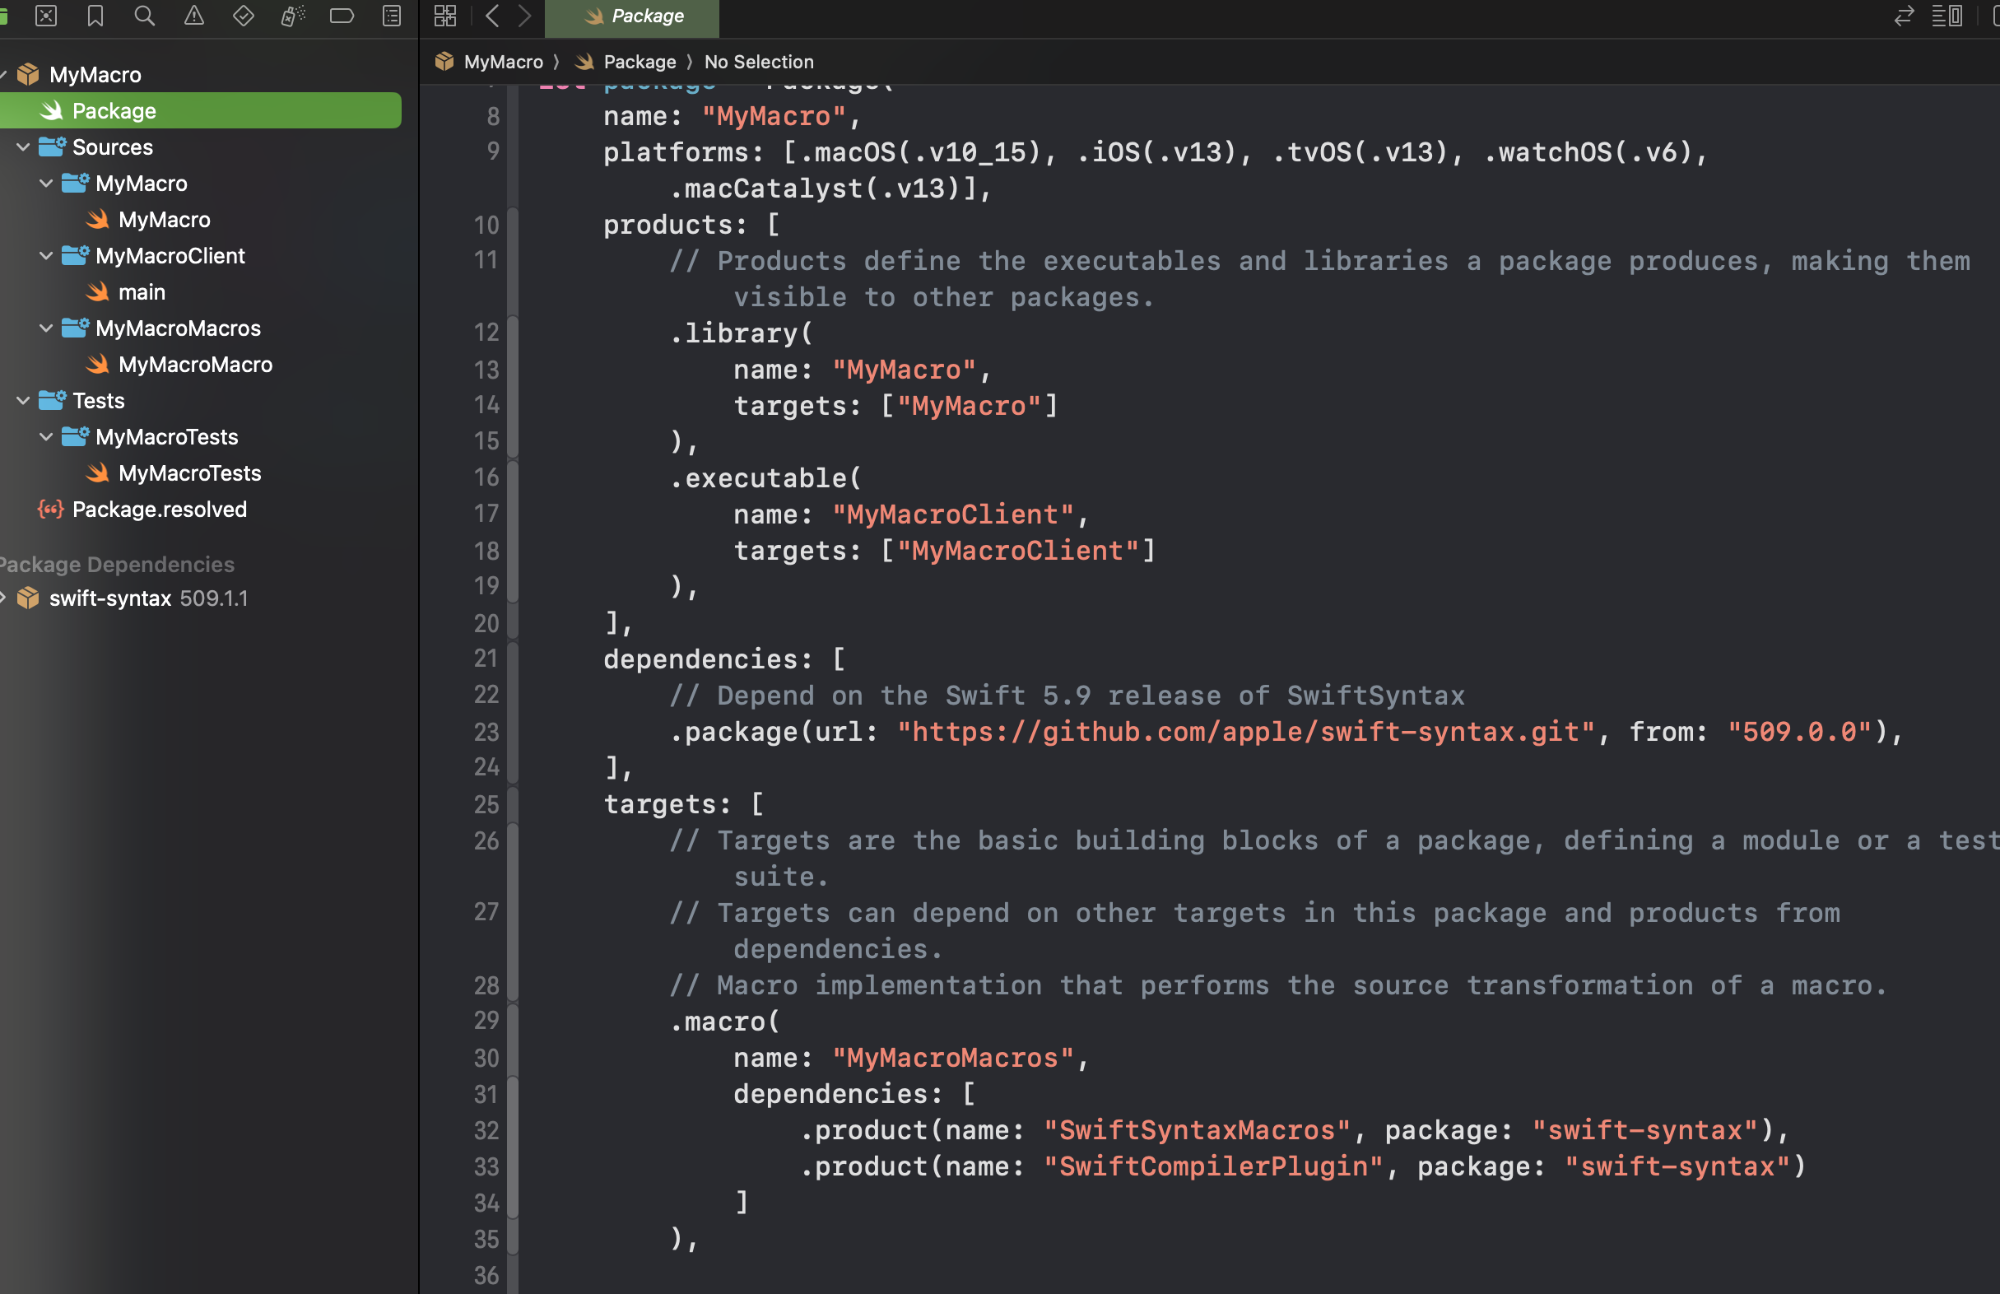Click MyMacro in the jump bar
The width and height of the screenshot is (2000, 1294).
[503, 63]
